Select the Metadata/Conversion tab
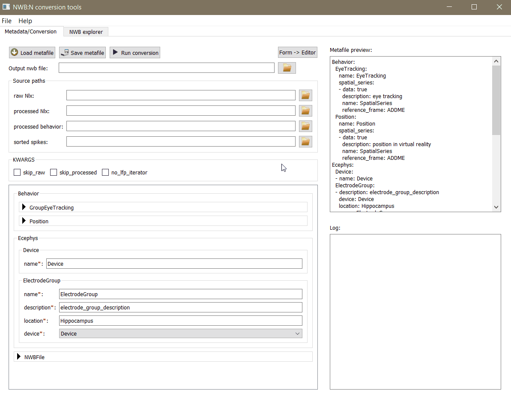This screenshot has height=399, width=511. coord(31,32)
